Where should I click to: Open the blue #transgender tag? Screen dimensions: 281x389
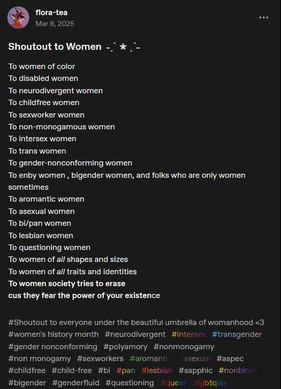[237, 335]
